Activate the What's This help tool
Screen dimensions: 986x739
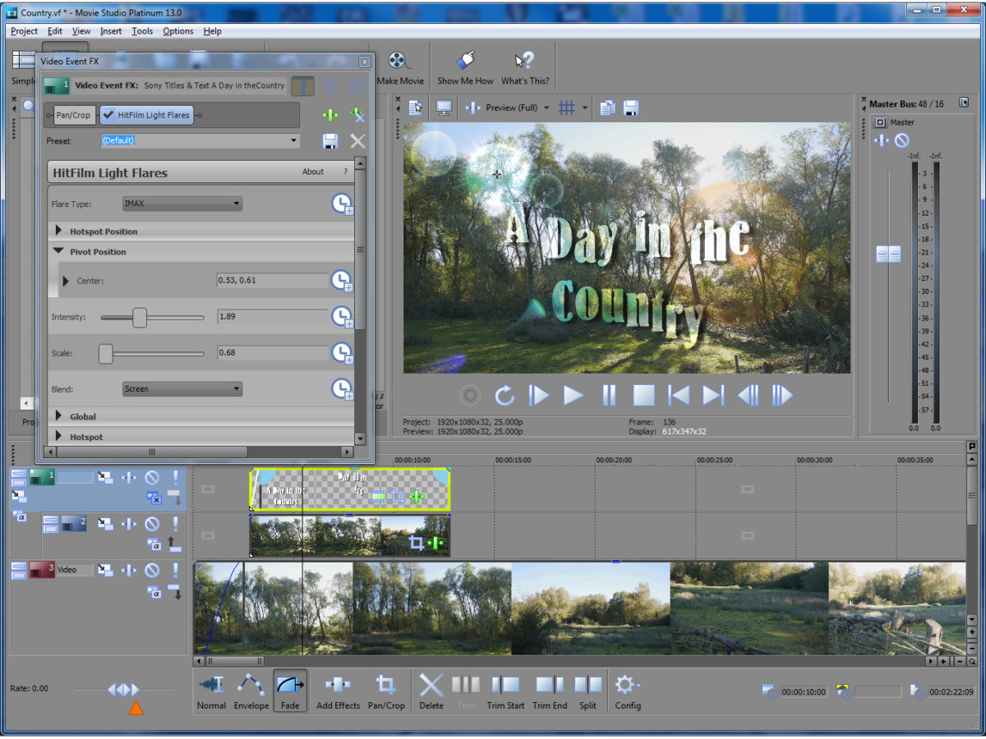(525, 66)
